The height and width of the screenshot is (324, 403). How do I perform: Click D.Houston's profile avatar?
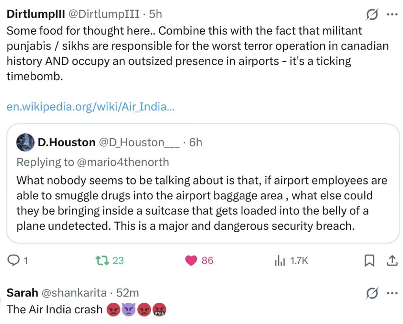pyautogui.click(x=25, y=142)
